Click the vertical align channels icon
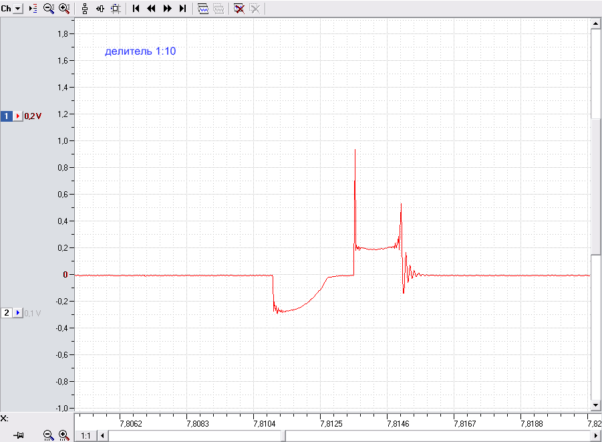Viewport: 602px width, 442px height. pyautogui.click(x=85, y=9)
